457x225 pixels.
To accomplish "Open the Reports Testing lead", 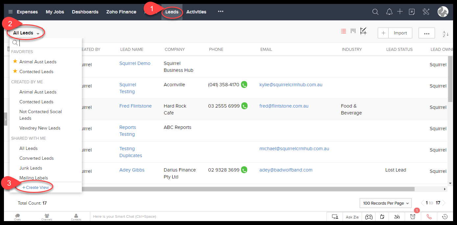I will click(128, 131).
